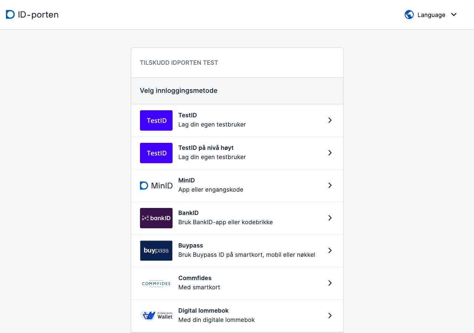
Task: Open the Language dropdown
Action: coord(431,15)
